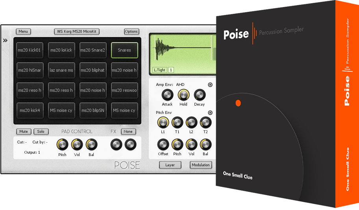Click the ms20 kick4 pad
The width and height of the screenshot is (359, 210).
[30, 110]
